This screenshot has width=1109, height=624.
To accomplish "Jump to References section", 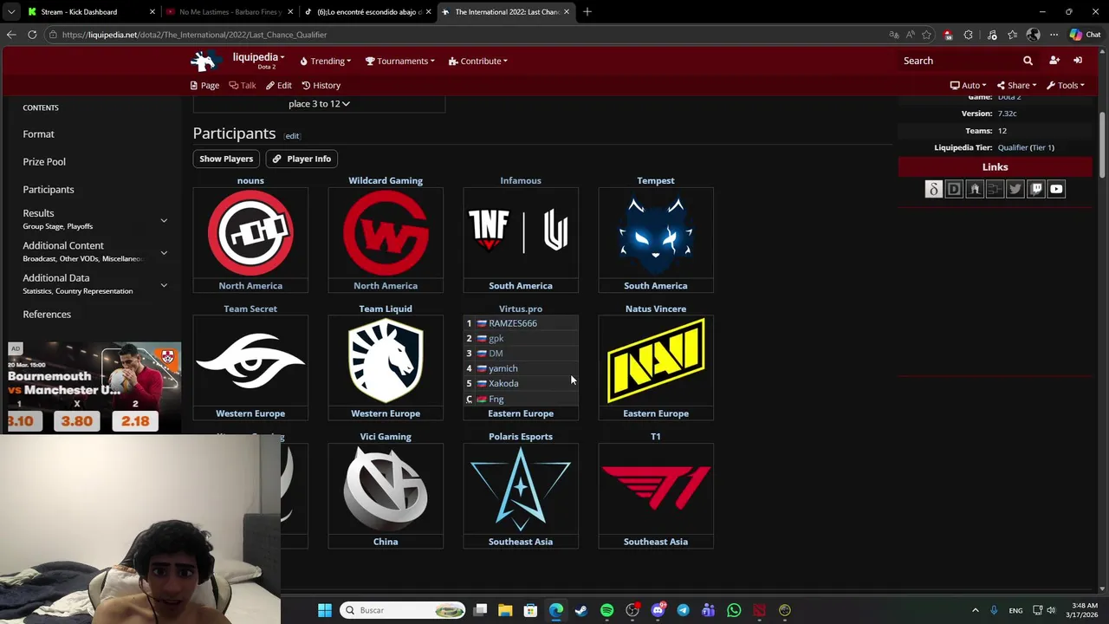I will tap(47, 315).
